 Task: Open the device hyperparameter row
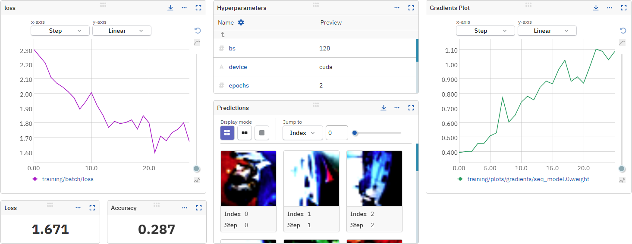[x=315, y=67]
